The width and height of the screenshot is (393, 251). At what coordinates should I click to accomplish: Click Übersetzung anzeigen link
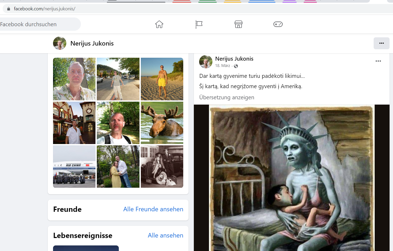tap(227, 97)
